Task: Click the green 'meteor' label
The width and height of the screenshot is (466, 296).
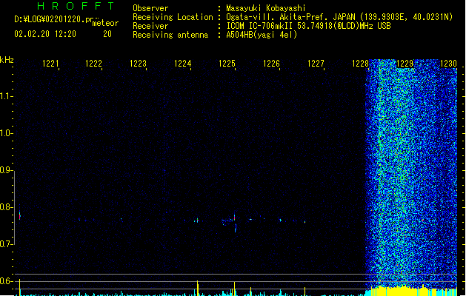Action: click(x=105, y=23)
